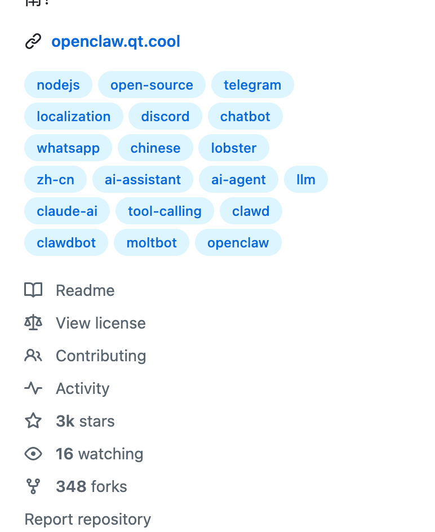435x532 pixels.
Task: Click the Report repository link
Action: point(88,519)
